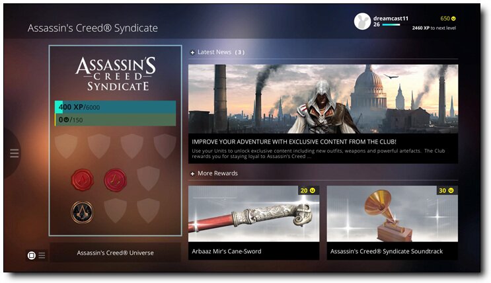Open the hamburger side menu
491x283 pixels.
tap(14, 153)
